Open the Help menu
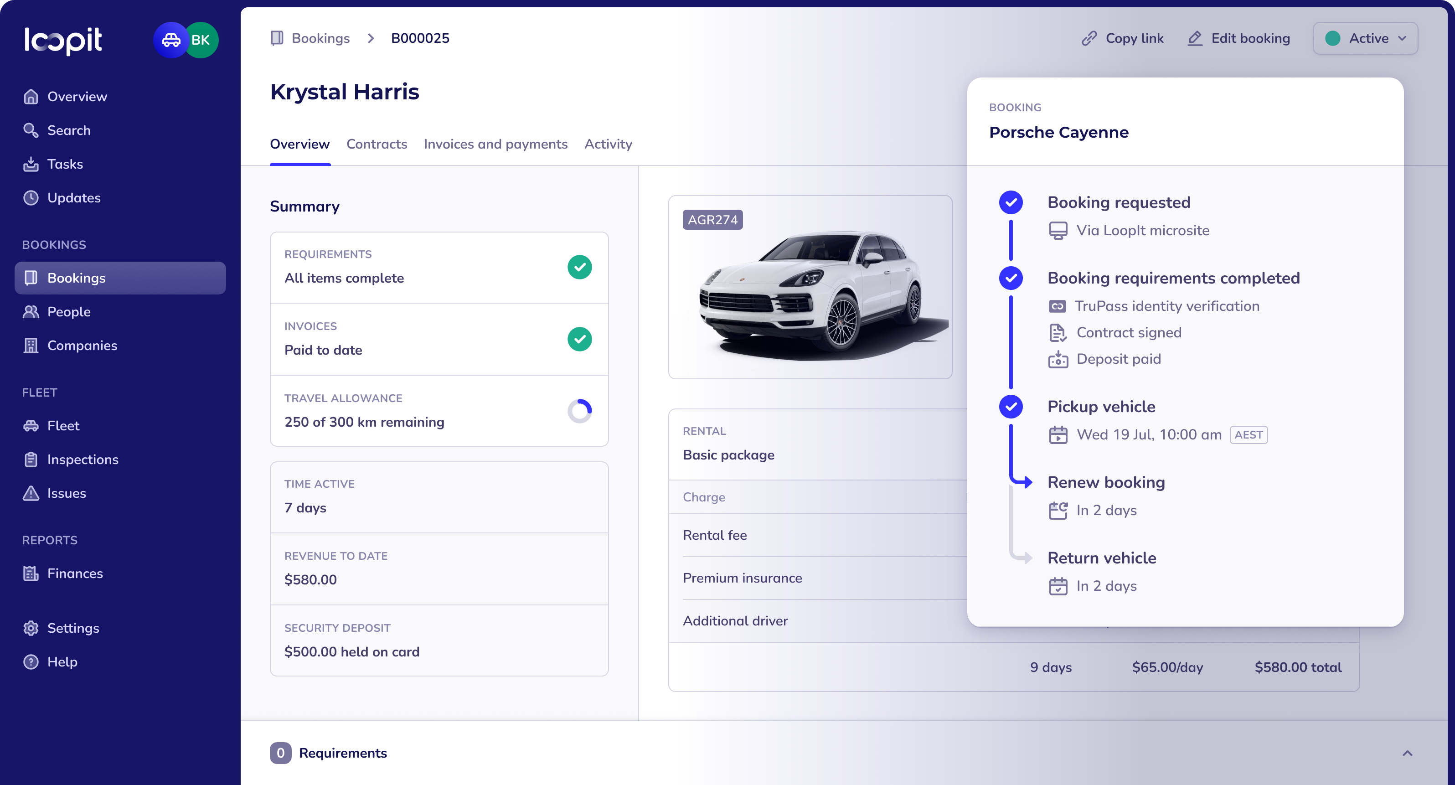Viewport: 1455px width, 785px height. (31, 661)
